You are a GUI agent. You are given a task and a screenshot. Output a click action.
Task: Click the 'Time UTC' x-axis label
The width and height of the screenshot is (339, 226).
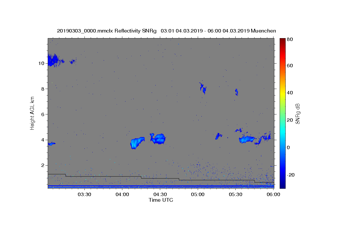click(161, 200)
